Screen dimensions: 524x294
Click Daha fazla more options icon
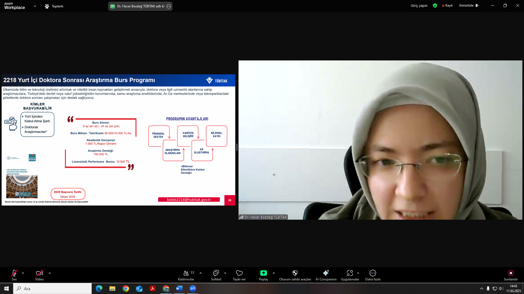(x=373, y=273)
